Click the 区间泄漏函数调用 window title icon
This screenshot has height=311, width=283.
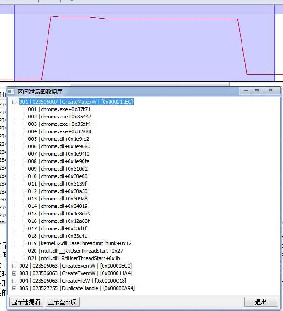coord(11,91)
